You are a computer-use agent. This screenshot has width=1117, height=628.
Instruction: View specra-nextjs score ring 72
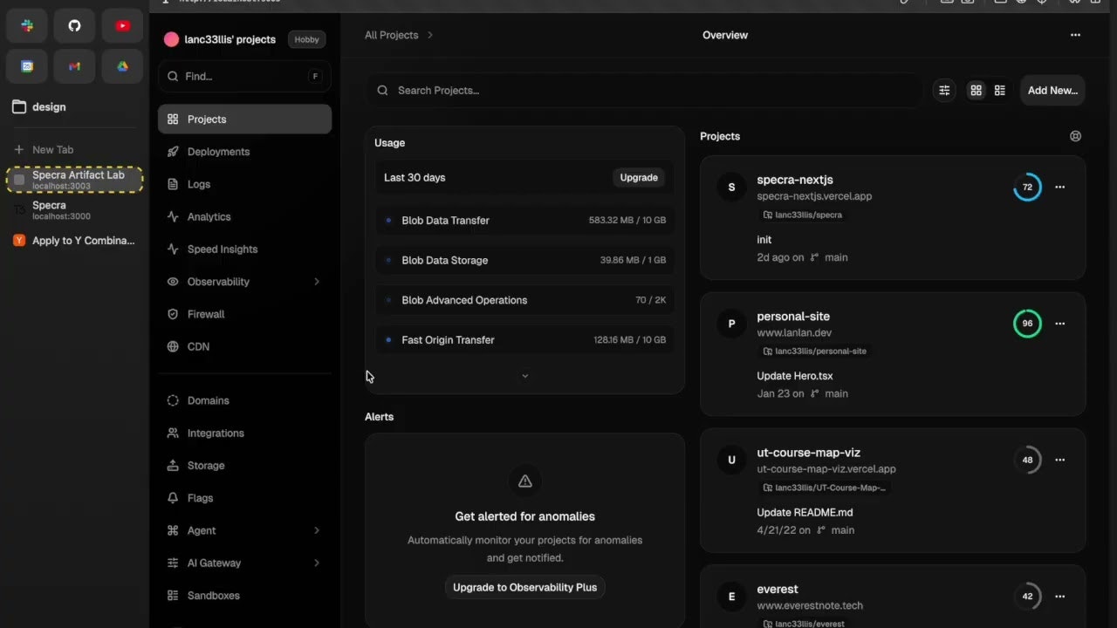pyautogui.click(x=1027, y=188)
